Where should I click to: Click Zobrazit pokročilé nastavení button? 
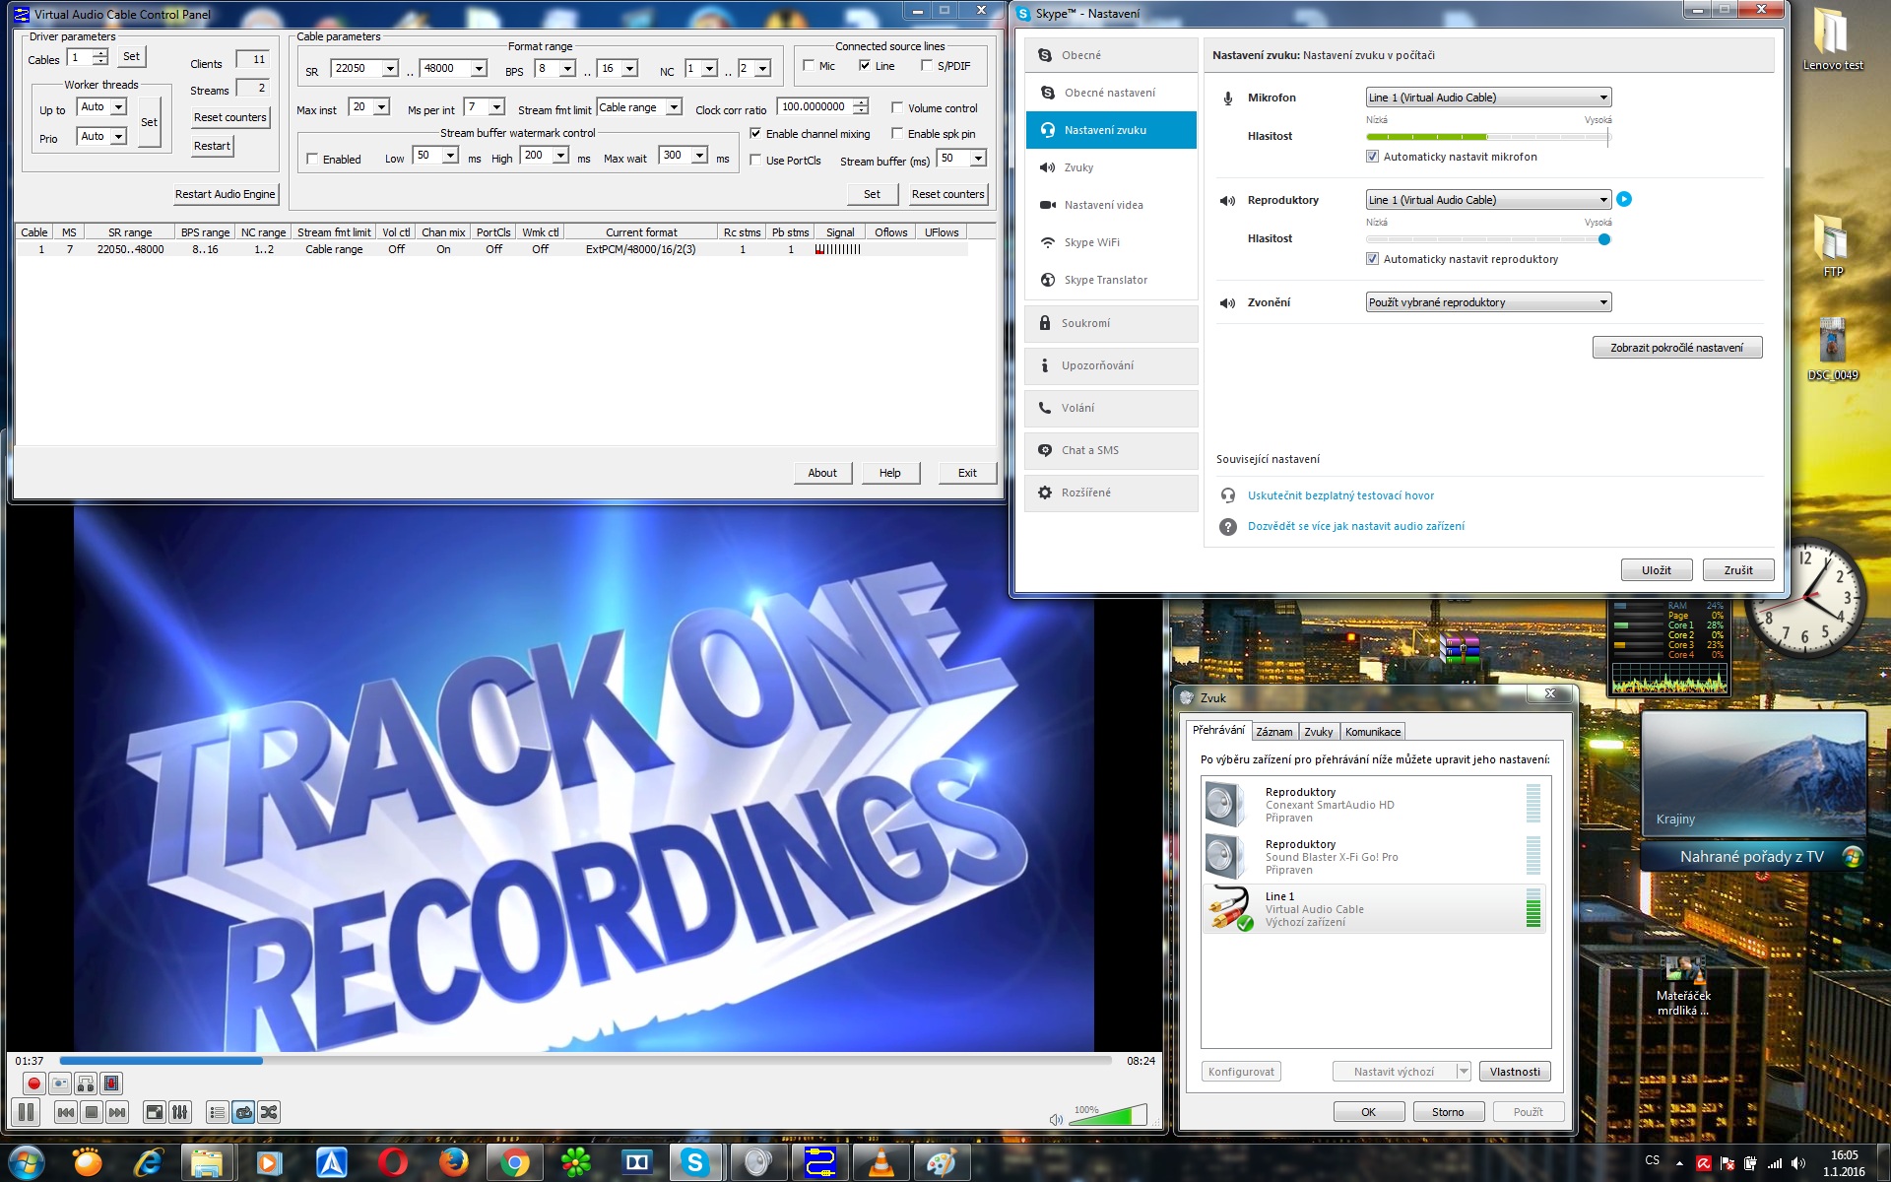(x=1676, y=348)
